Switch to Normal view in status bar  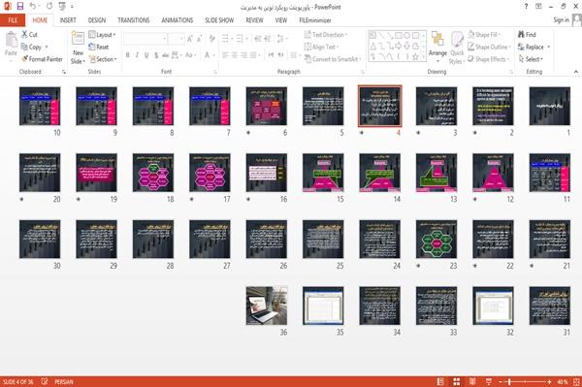(x=440, y=381)
